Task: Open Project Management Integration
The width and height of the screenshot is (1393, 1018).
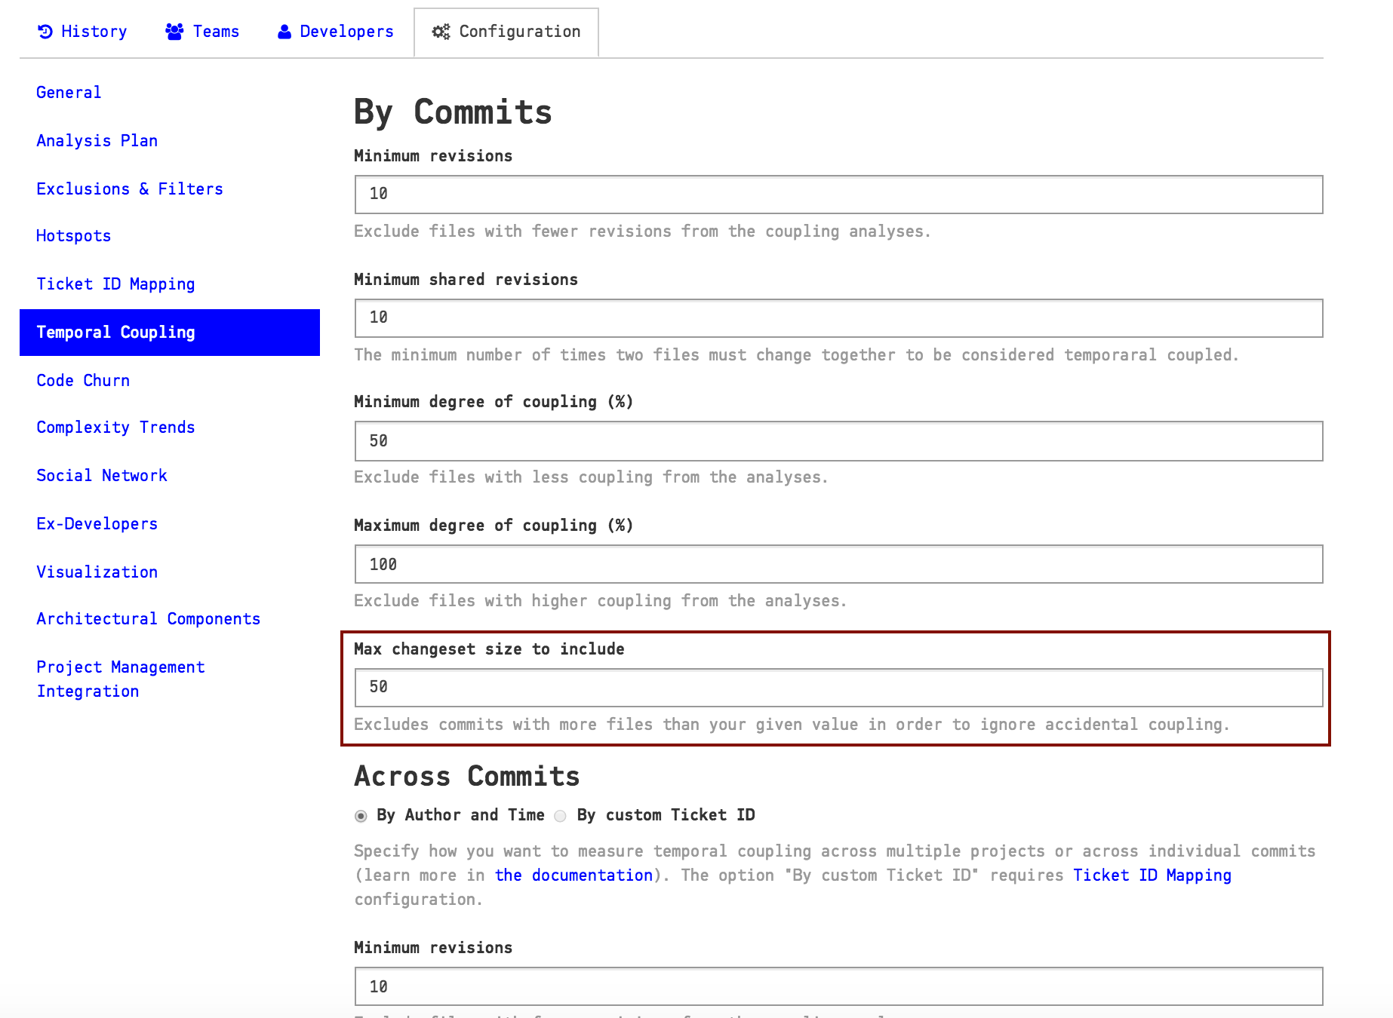Action: click(x=120, y=679)
